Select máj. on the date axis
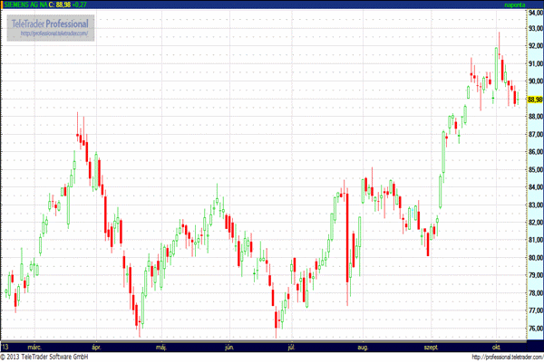The width and height of the screenshot is (544, 362). click(x=163, y=347)
